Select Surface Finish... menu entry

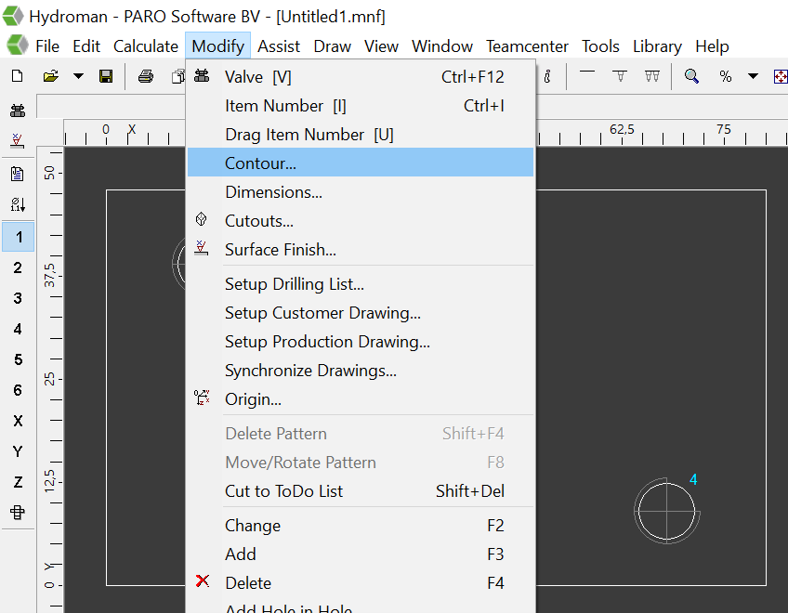coord(361,249)
